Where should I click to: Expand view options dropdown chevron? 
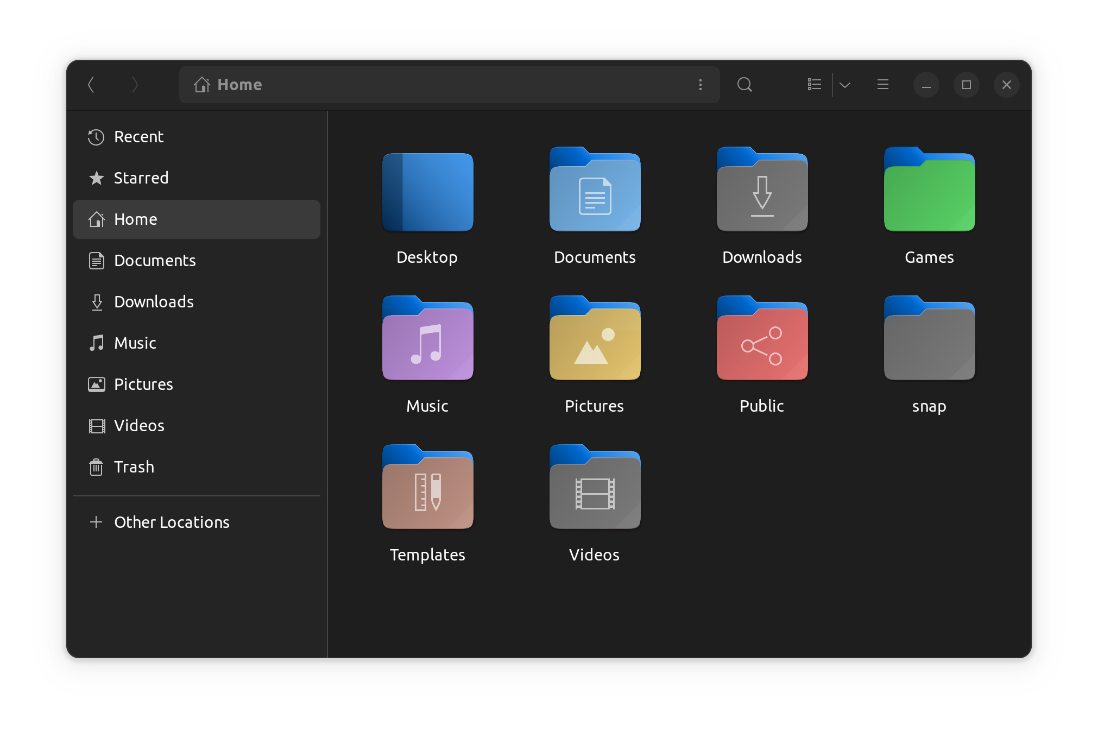click(845, 85)
